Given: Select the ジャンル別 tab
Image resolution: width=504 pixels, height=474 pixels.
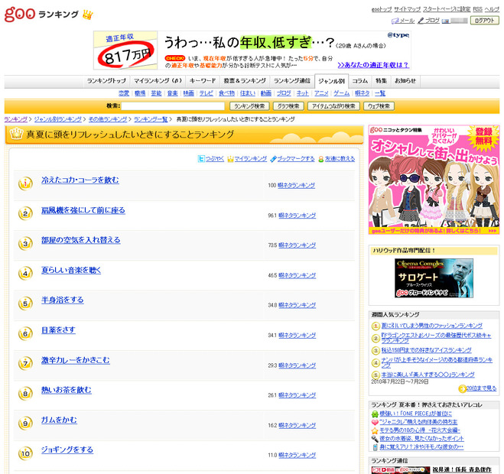Looking at the screenshot, I should 331,81.
